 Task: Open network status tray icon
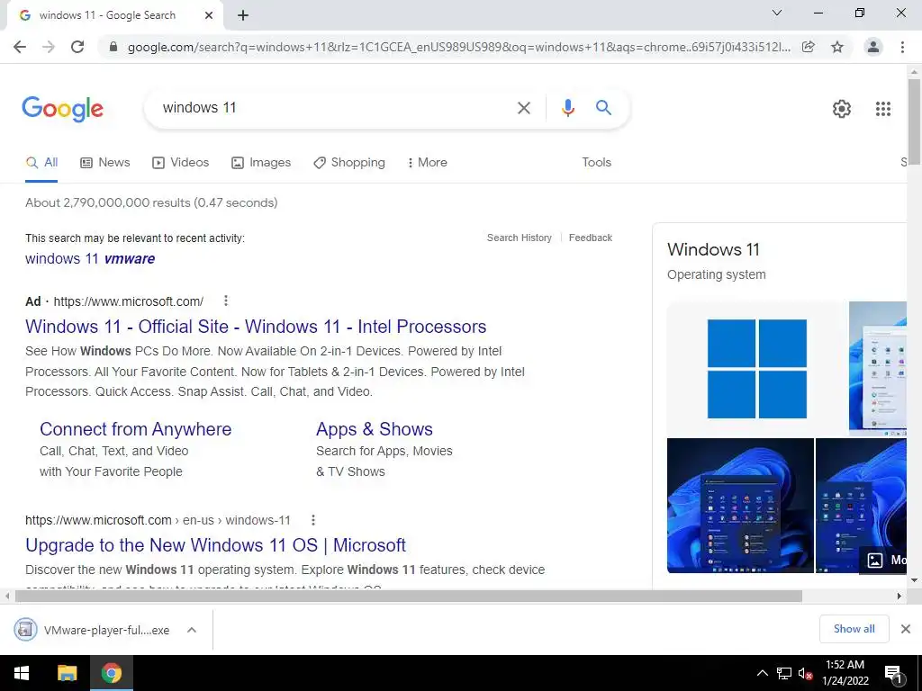click(x=784, y=673)
